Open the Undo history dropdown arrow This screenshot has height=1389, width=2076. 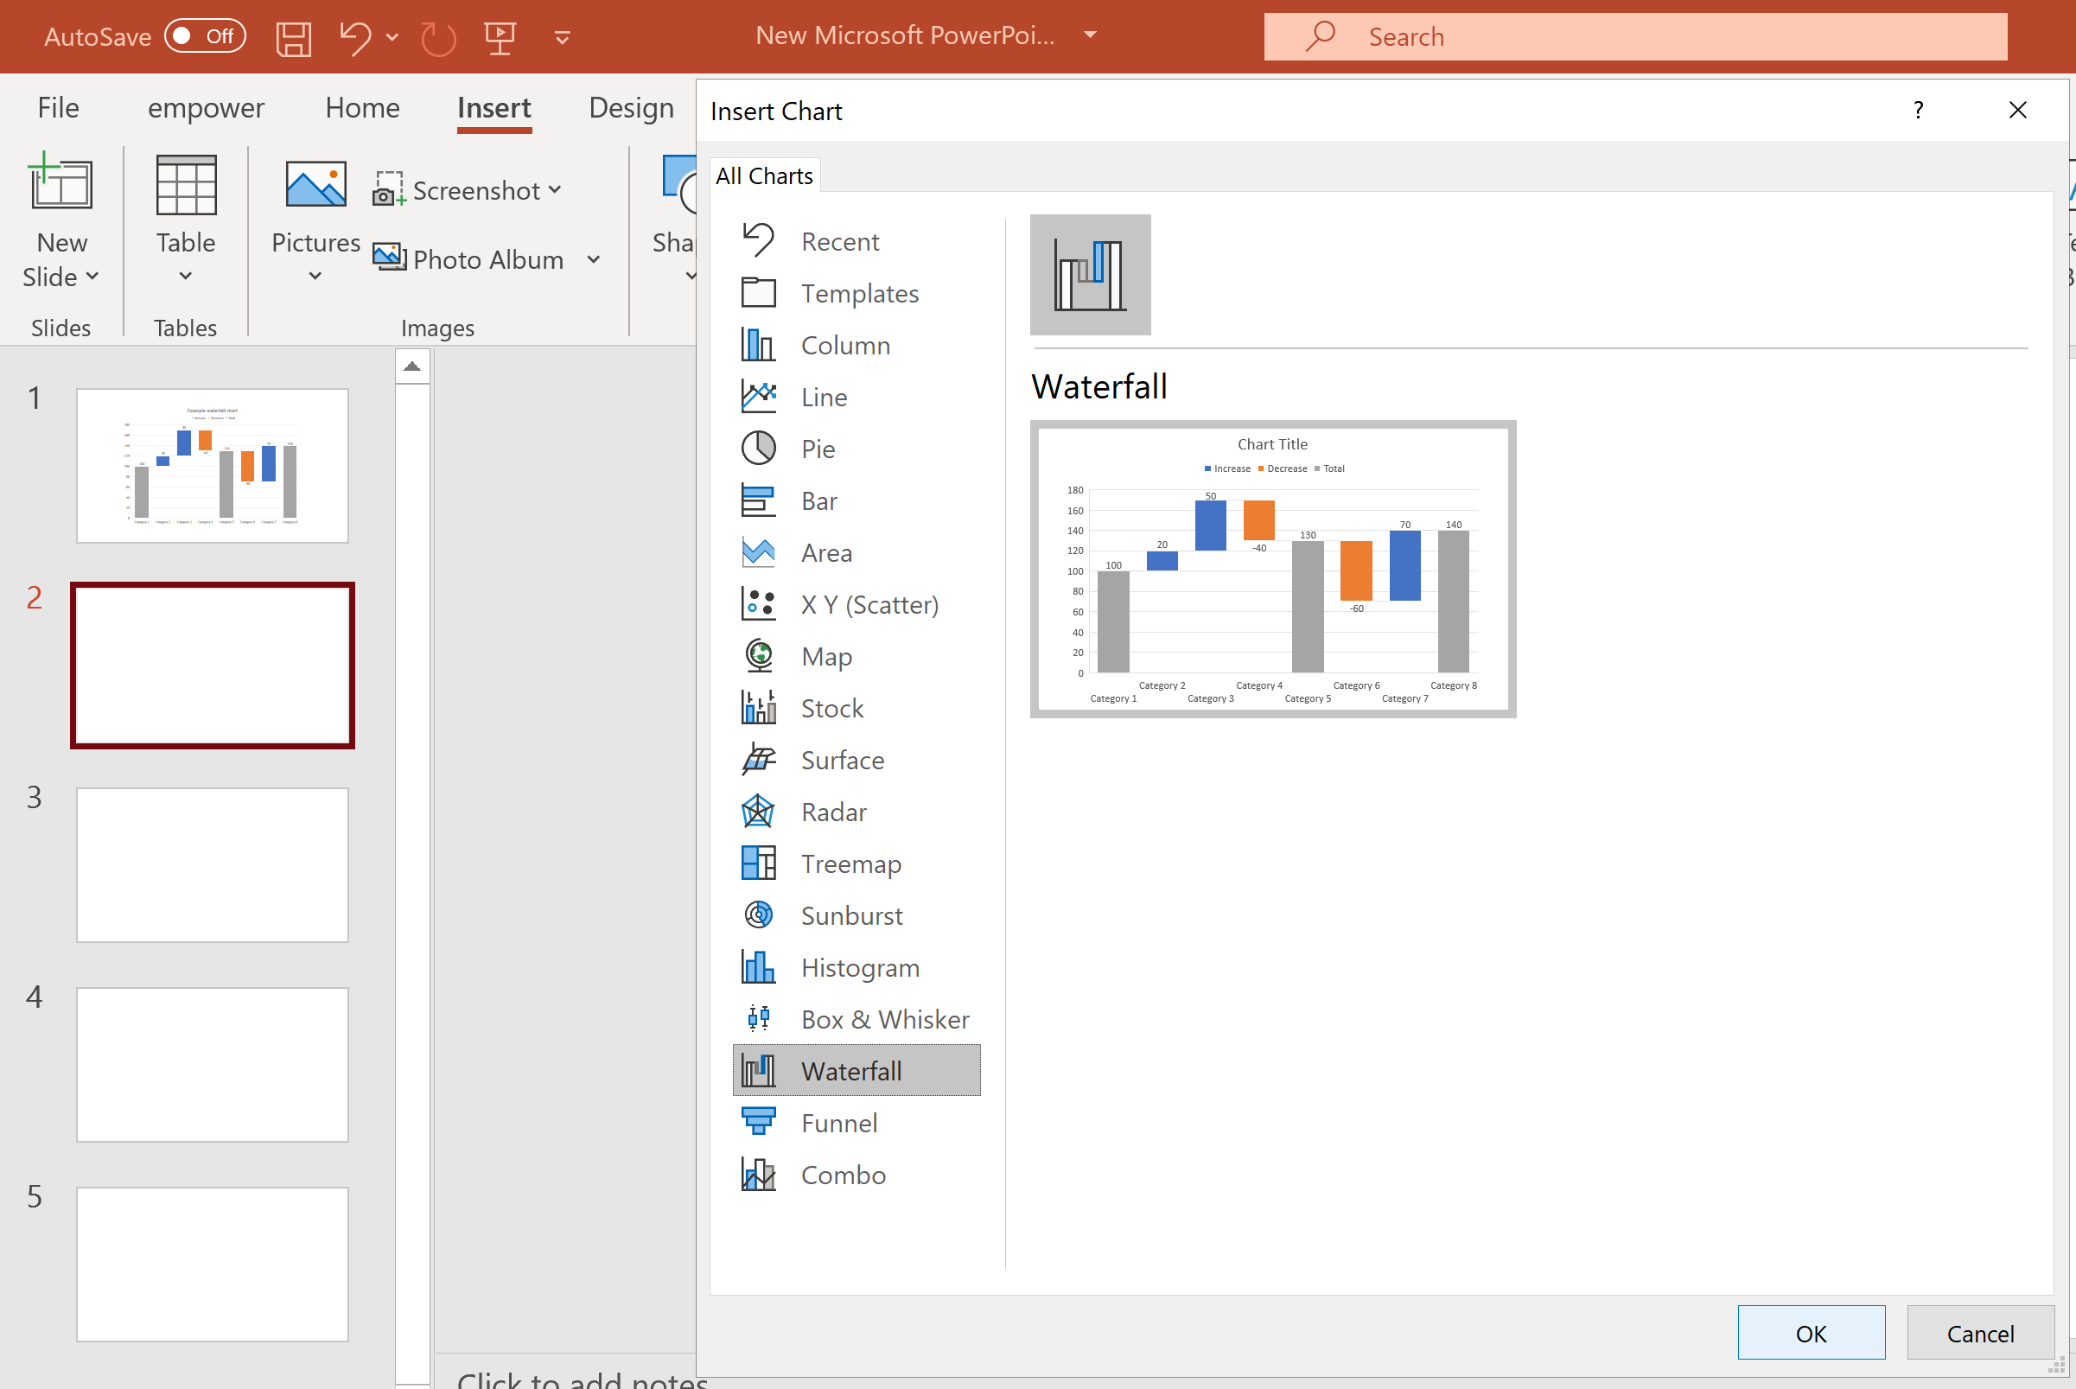coord(392,37)
